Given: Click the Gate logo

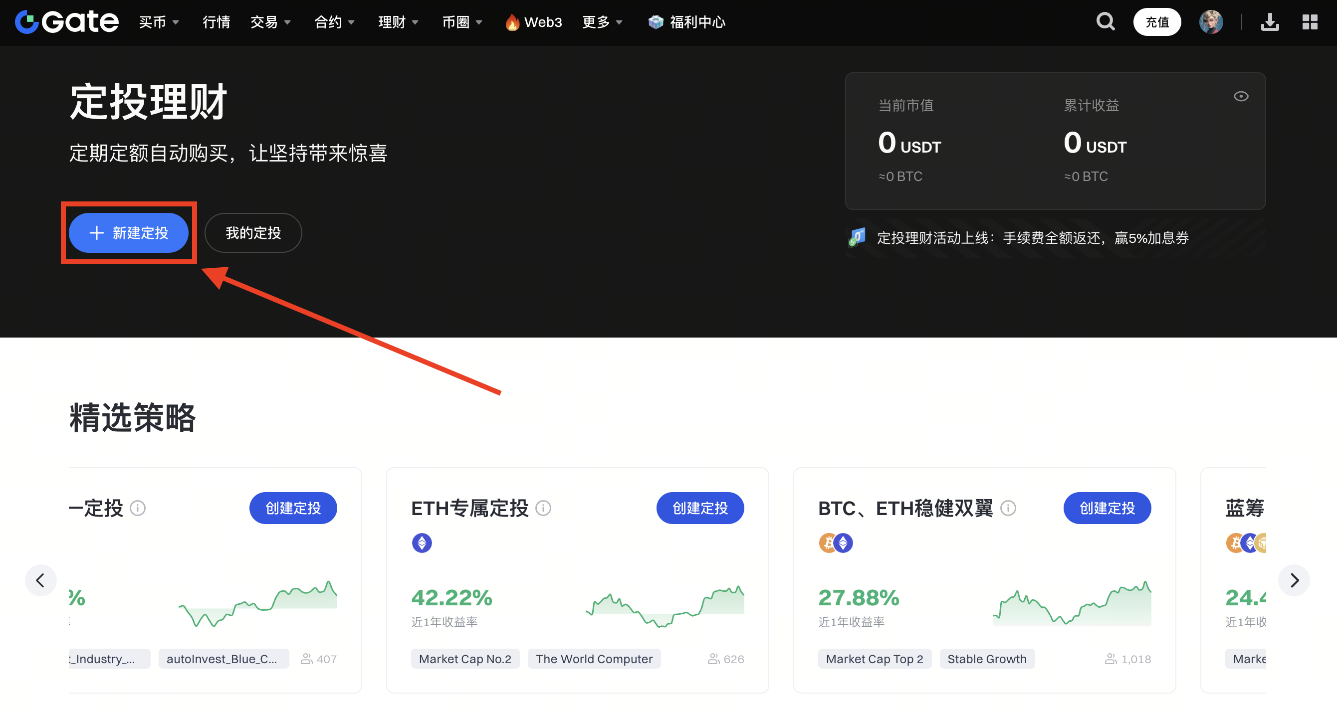Looking at the screenshot, I should 66,22.
